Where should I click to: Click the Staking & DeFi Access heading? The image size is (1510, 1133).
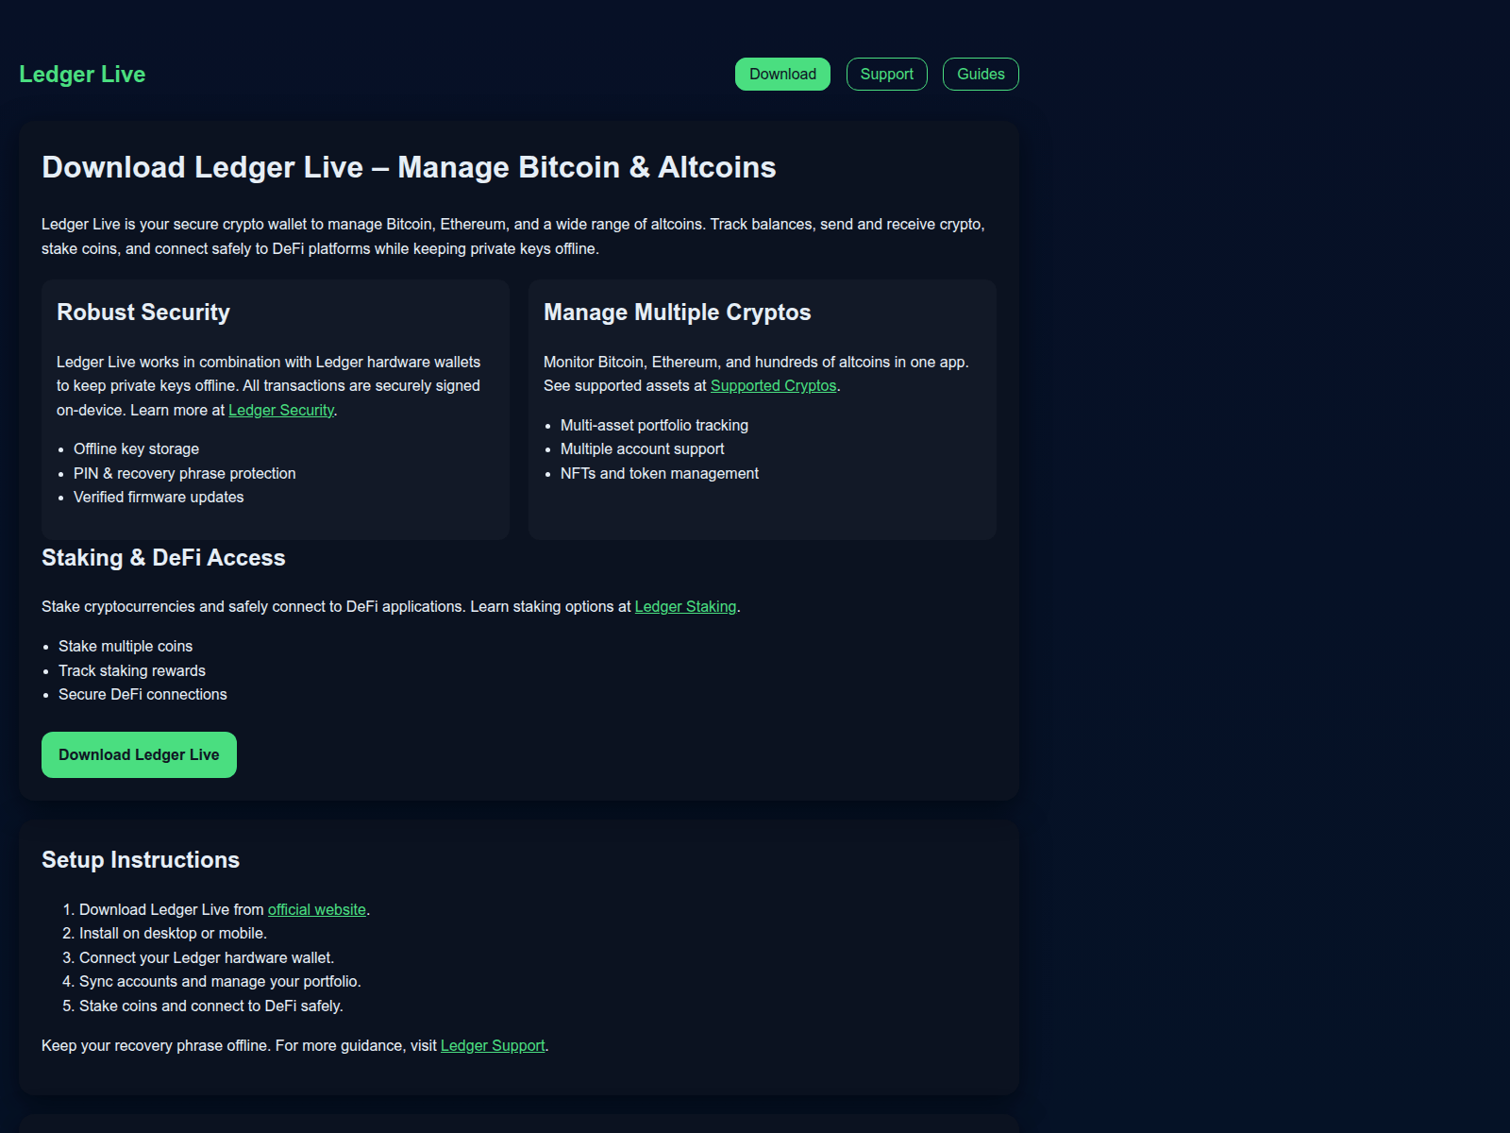[x=163, y=558]
